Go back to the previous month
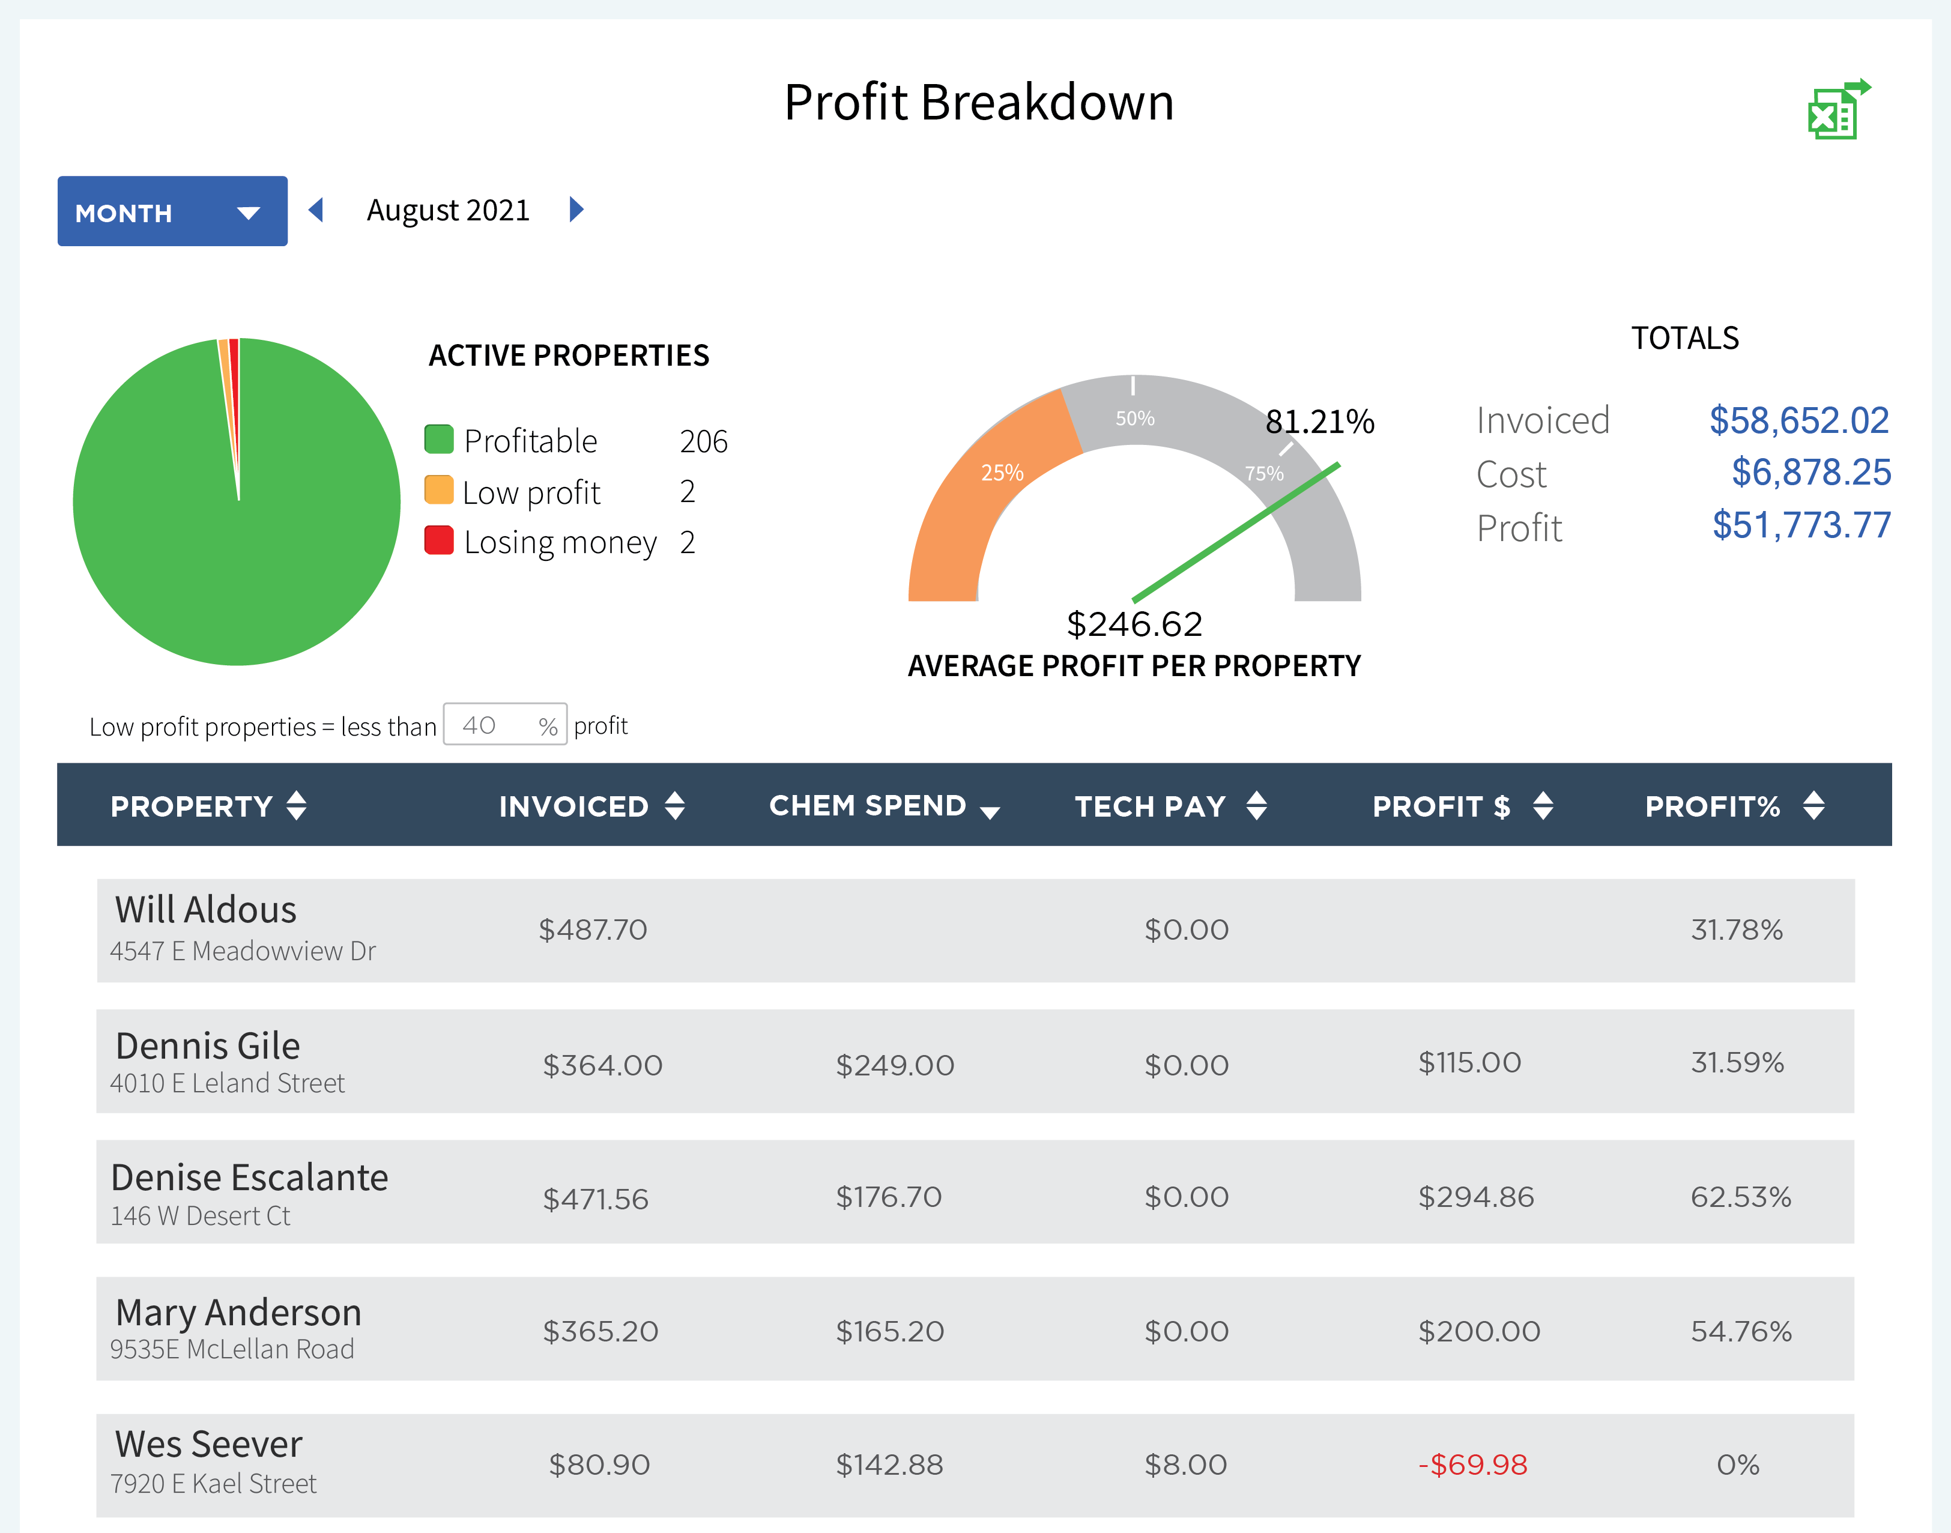The image size is (1951, 1533). tap(316, 209)
